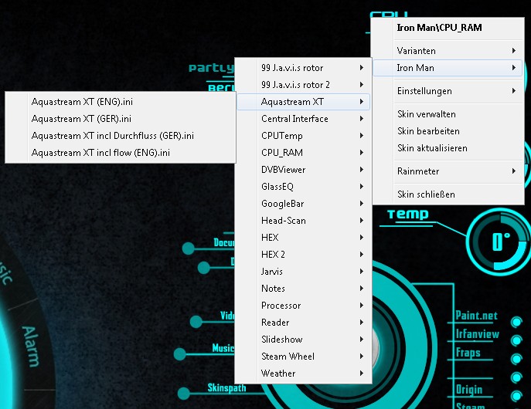
Task: Click the node dot left of Music
Action: click(180, 354)
